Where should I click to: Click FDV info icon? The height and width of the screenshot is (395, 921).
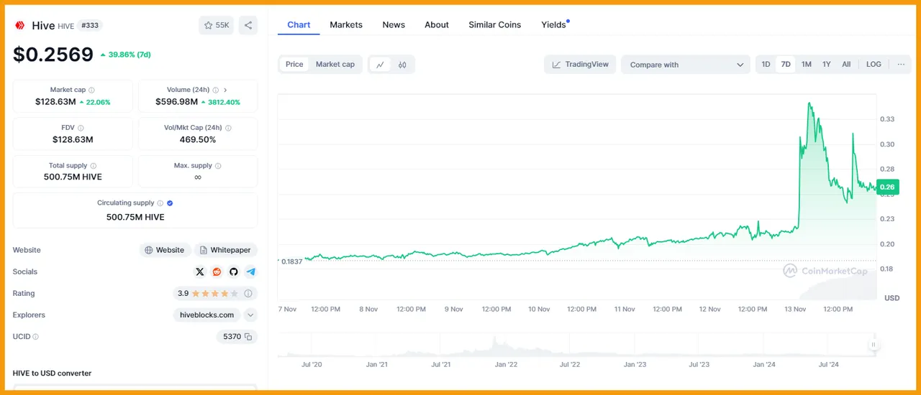(x=81, y=128)
